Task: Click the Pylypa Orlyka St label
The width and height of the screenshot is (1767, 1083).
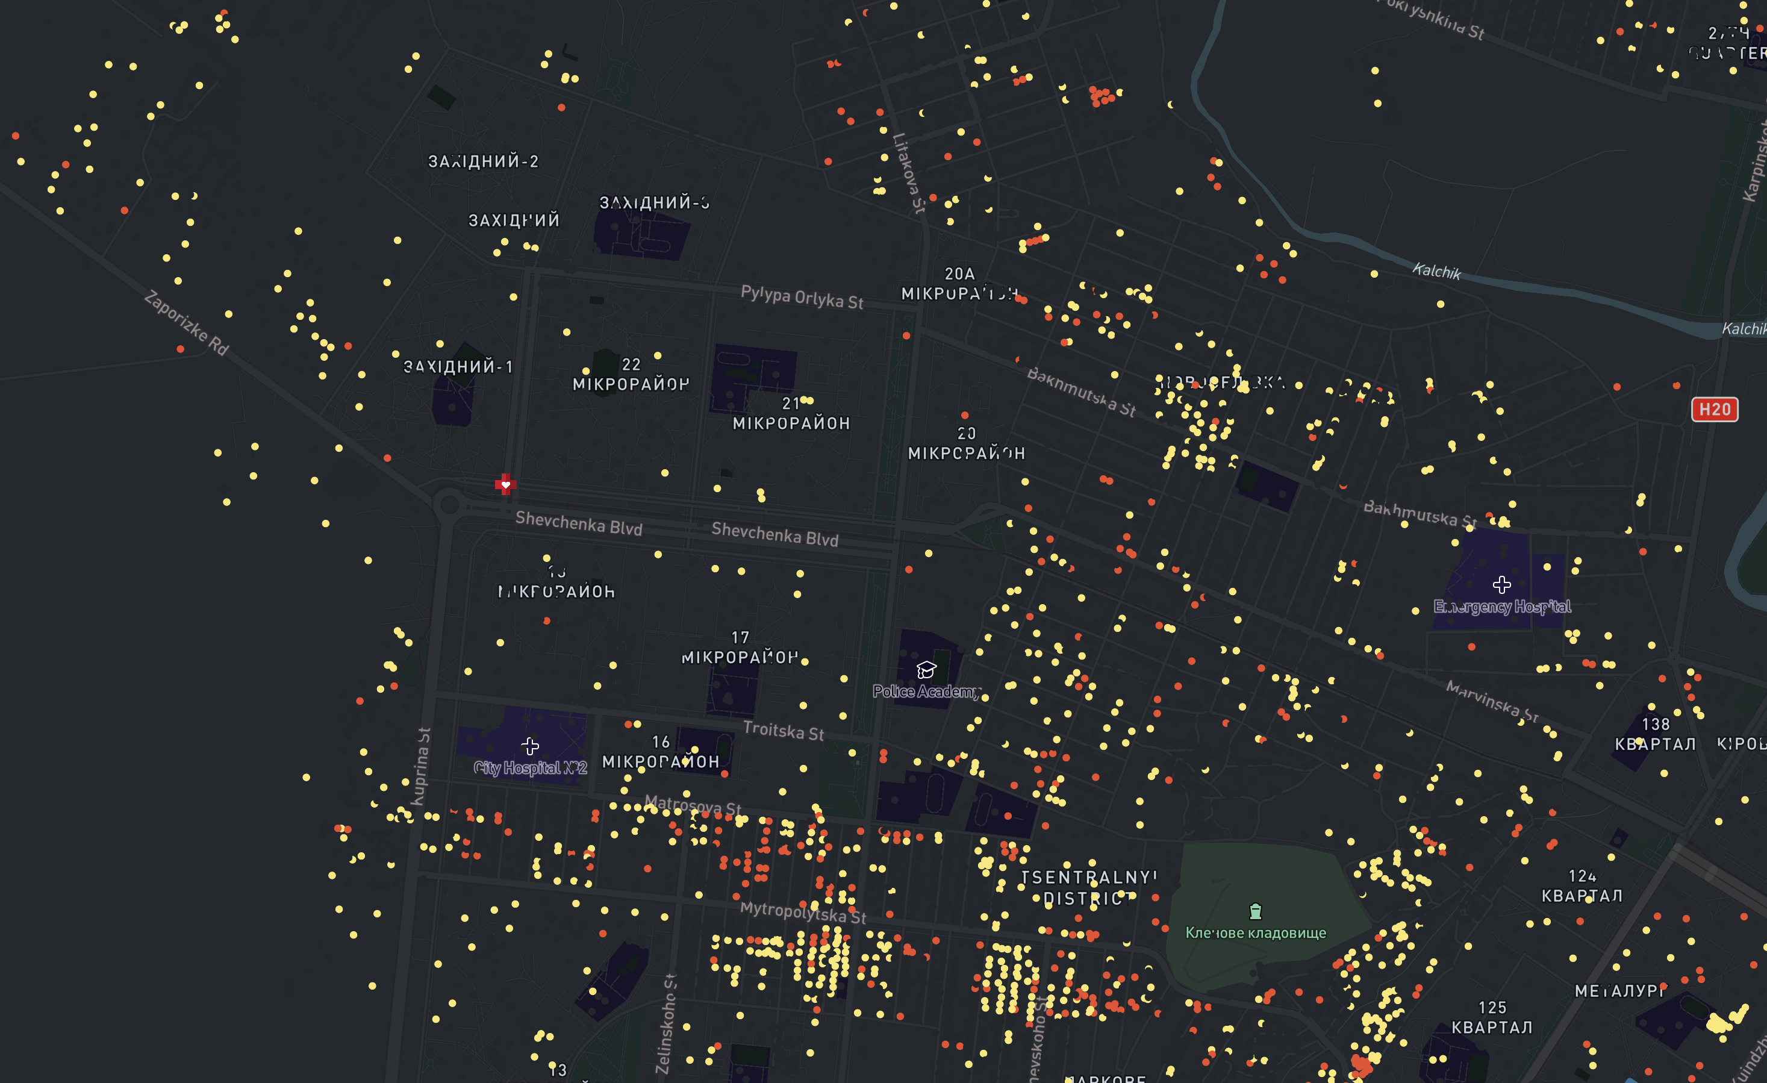Action: point(802,296)
